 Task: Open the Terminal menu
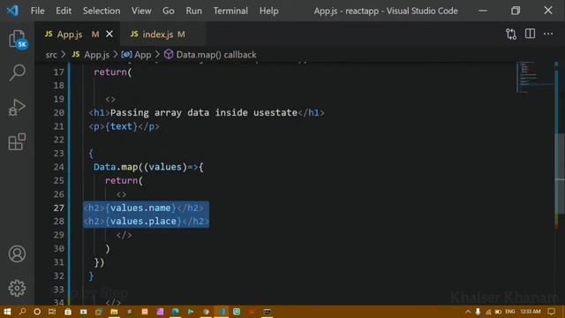pyautogui.click(x=230, y=11)
